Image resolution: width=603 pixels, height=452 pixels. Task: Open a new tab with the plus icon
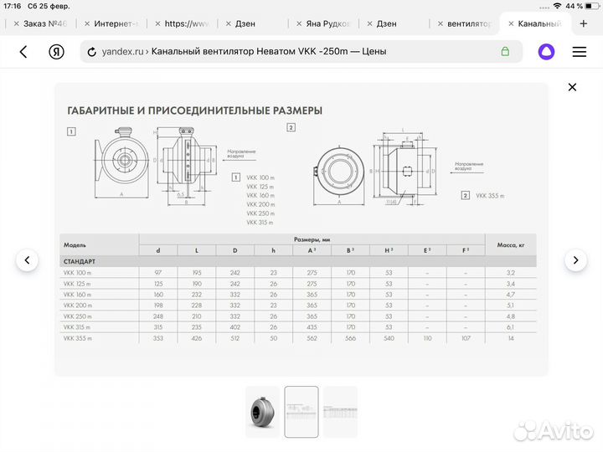click(584, 23)
